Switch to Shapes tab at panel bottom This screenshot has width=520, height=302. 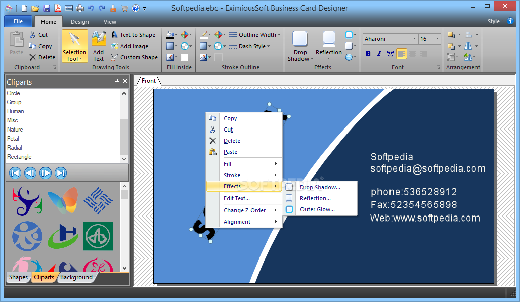(18, 277)
